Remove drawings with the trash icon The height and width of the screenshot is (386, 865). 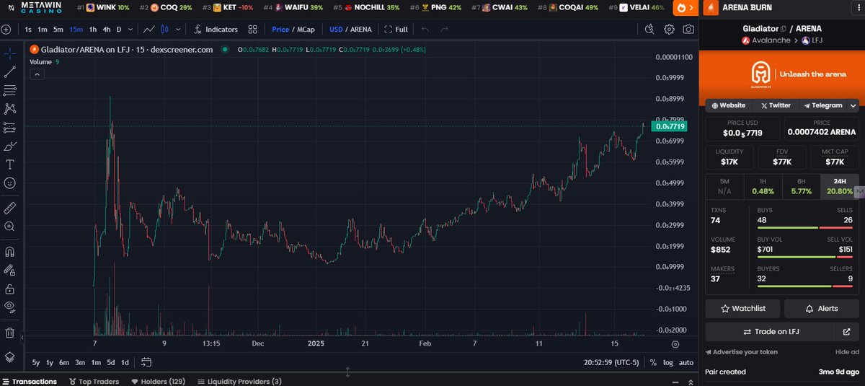tap(10, 333)
